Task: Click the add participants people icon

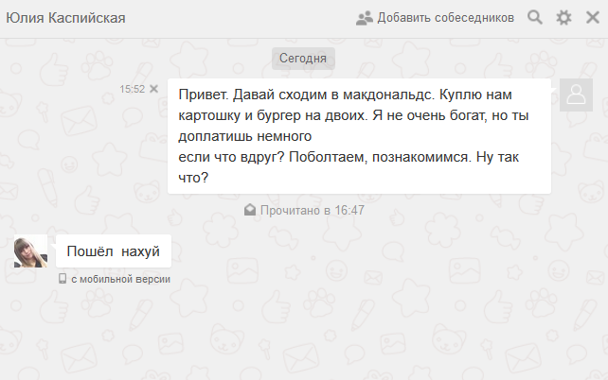Action: pyautogui.click(x=365, y=18)
